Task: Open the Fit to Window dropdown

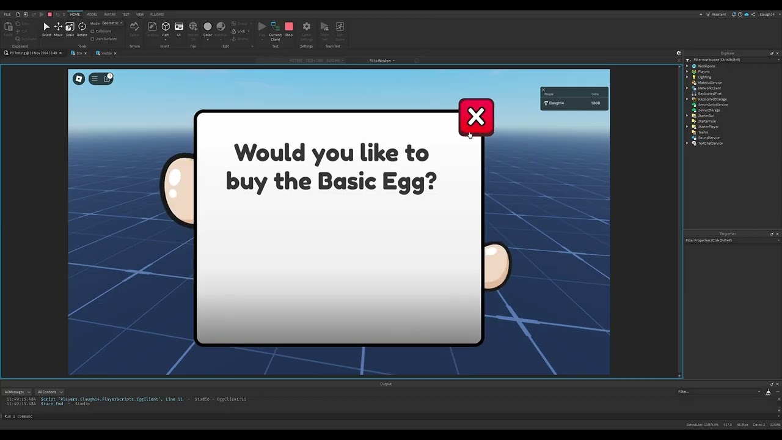Action: click(382, 61)
